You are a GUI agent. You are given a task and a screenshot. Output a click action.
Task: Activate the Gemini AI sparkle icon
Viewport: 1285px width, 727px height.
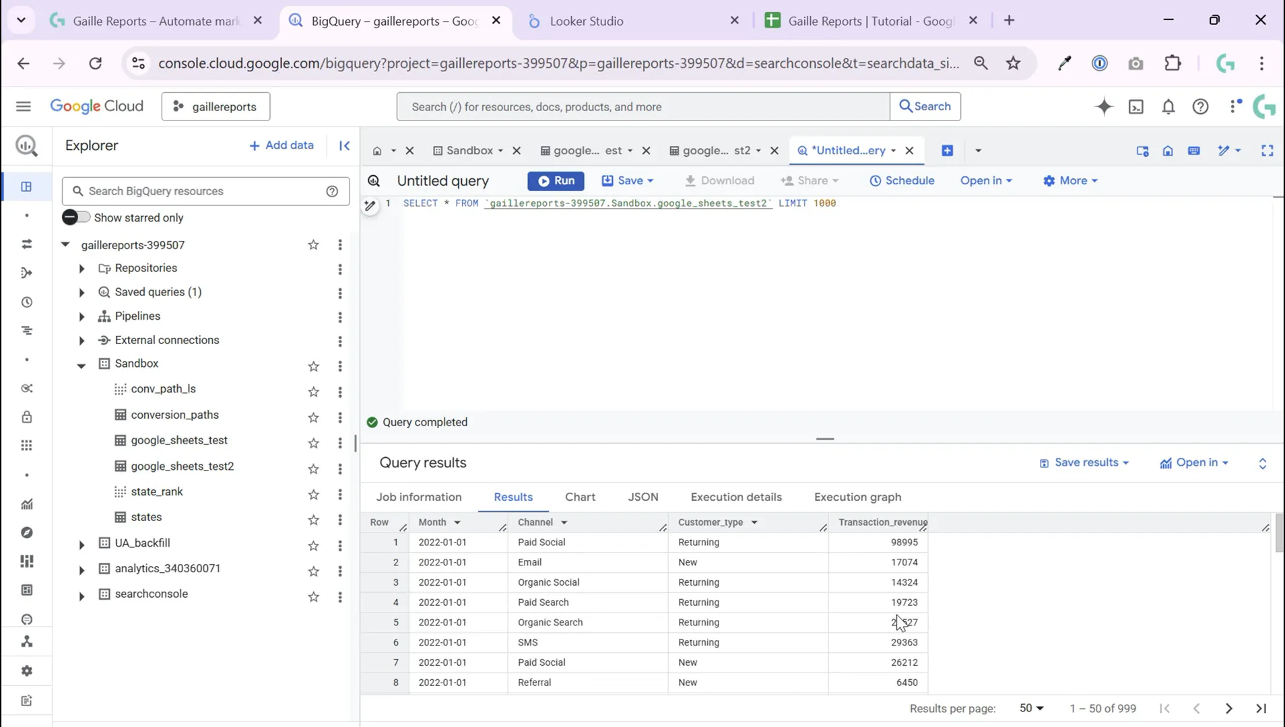(x=1104, y=106)
